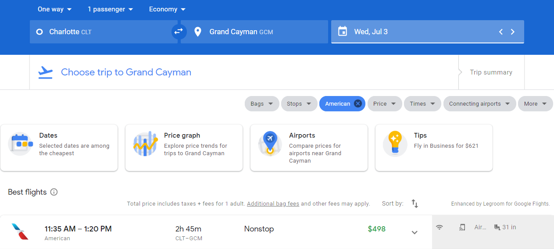
Task: Open the Price filter dropdown
Action: 385,104
